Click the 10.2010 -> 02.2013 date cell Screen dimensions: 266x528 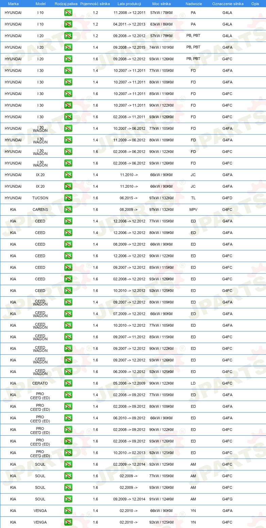tap(129, 453)
